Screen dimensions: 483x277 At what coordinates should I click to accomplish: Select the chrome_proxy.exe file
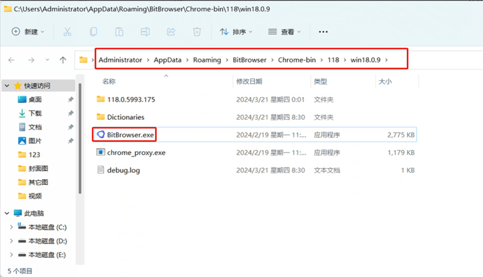point(255,152)
